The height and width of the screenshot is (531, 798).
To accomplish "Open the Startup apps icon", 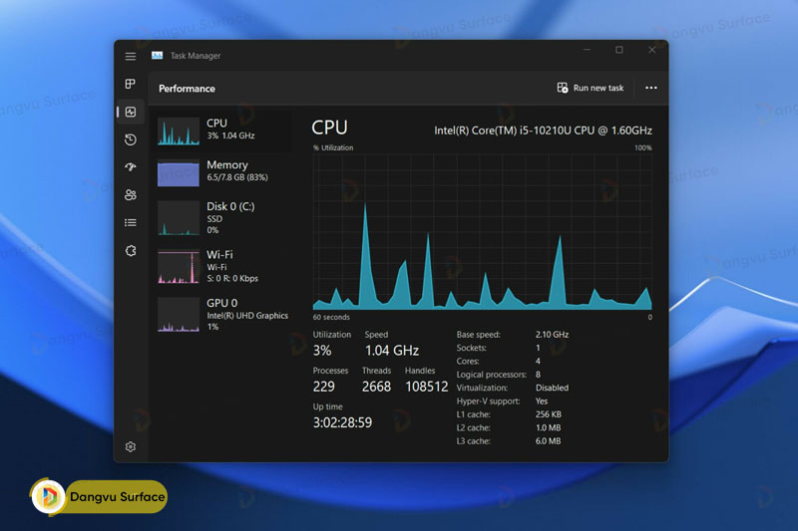I will [x=131, y=166].
